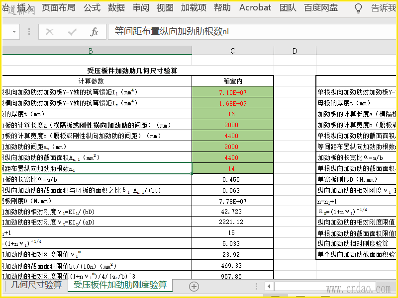The image size is (398, 298).
Task: Open the 数据 ribbon tab
Action: [x=116, y=8]
